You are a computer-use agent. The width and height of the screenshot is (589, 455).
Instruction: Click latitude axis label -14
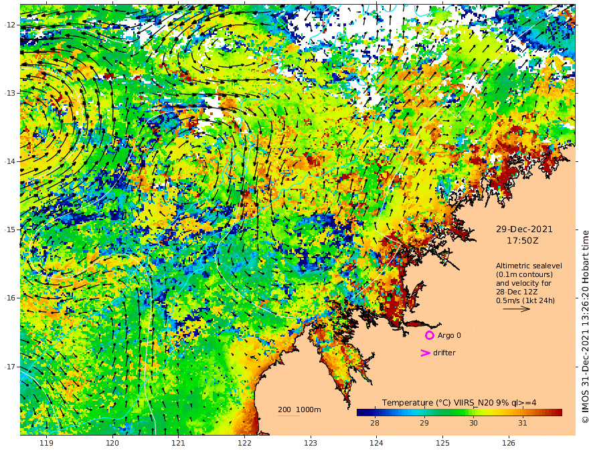10,161
